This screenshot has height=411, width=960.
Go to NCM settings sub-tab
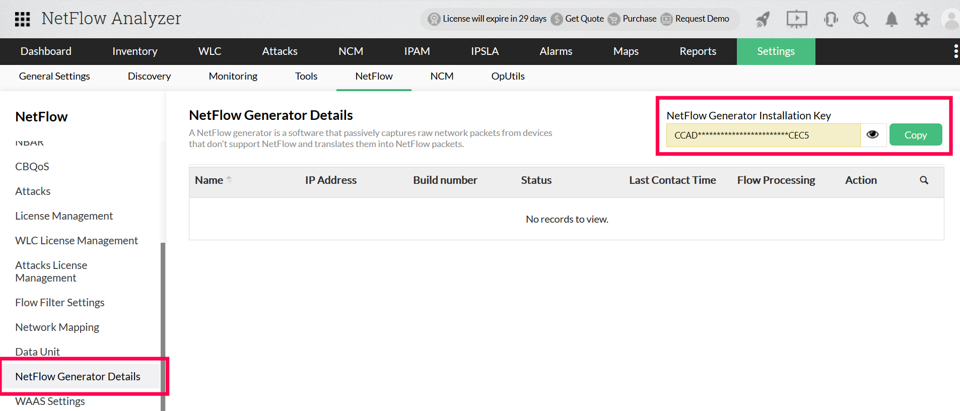pyautogui.click(x=442, y=76)
